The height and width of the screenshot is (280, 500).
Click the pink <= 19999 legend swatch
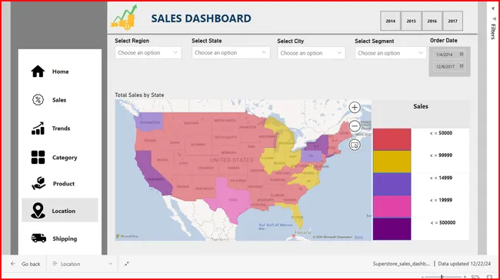pos(392,206)
